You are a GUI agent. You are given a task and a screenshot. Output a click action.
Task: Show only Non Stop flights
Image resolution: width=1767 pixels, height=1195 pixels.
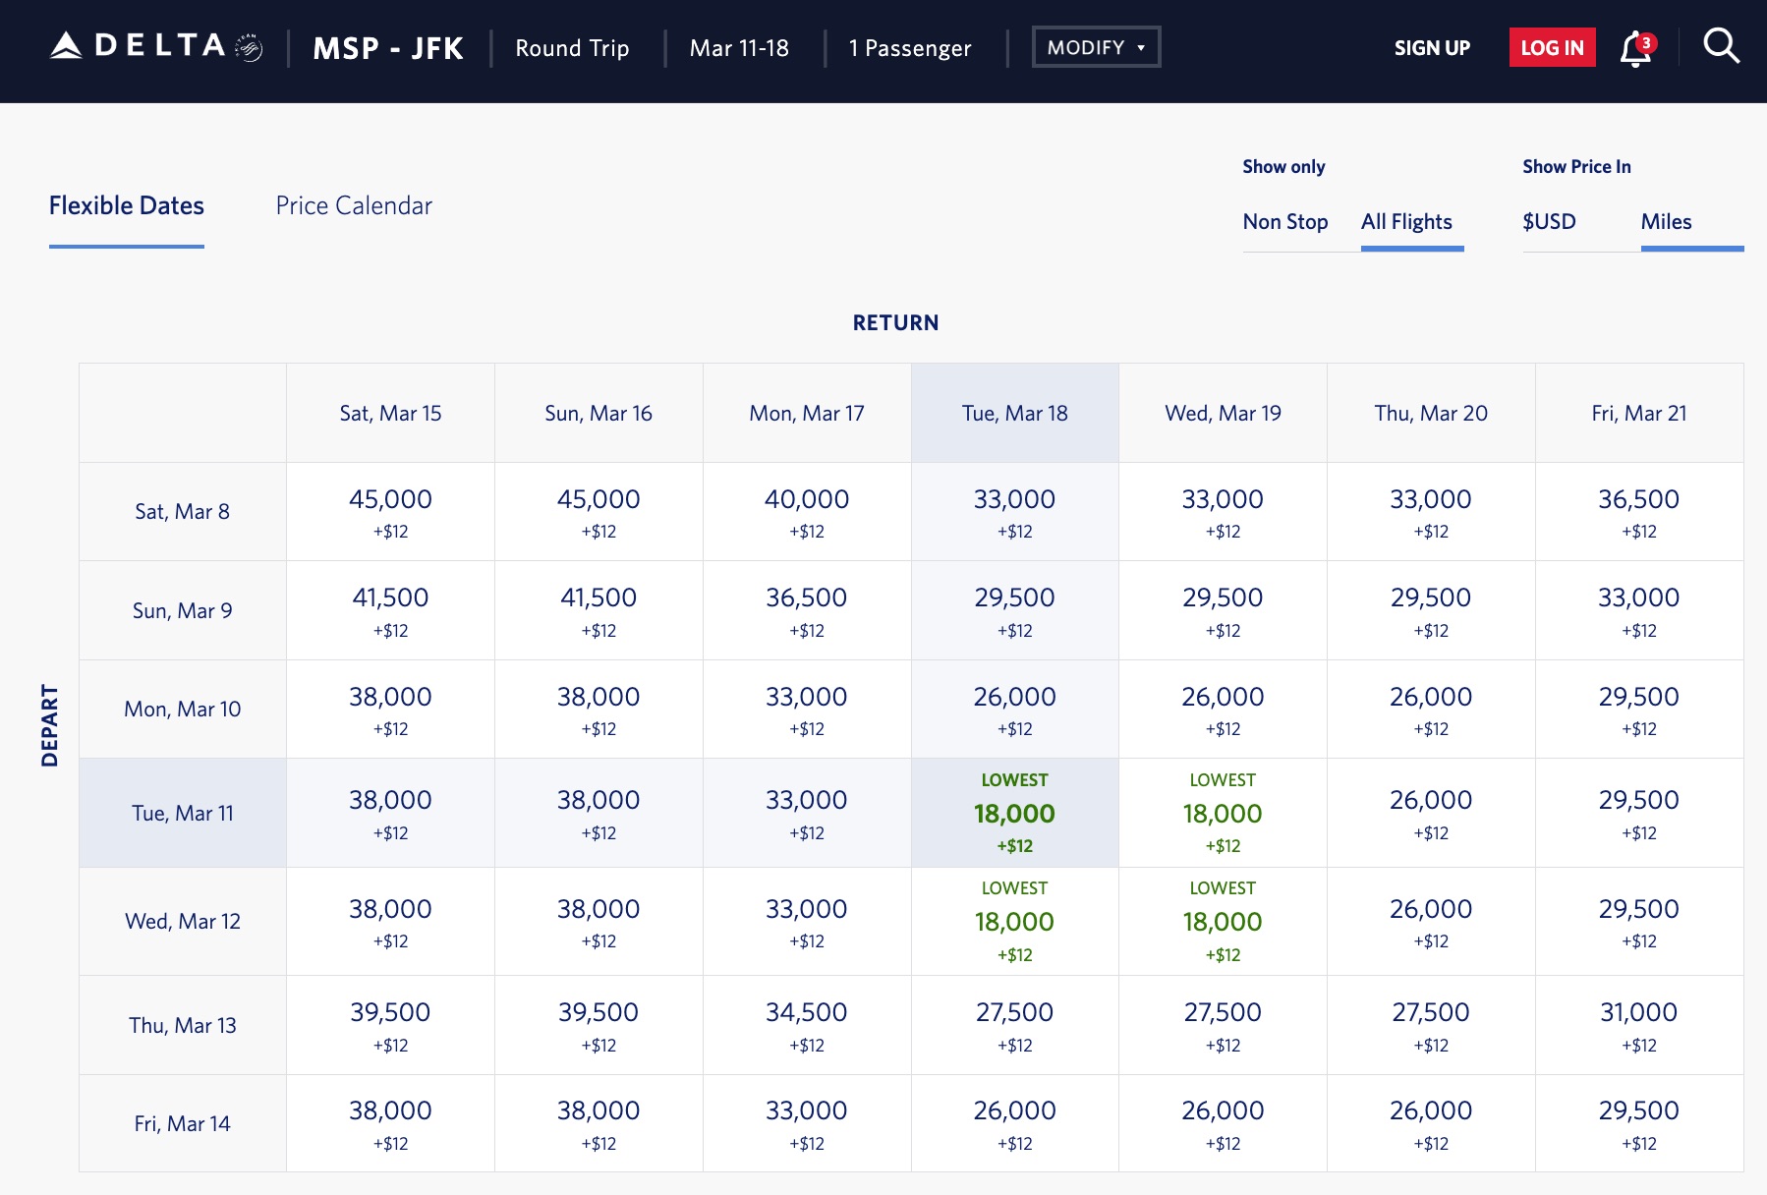click(1285, 222)
